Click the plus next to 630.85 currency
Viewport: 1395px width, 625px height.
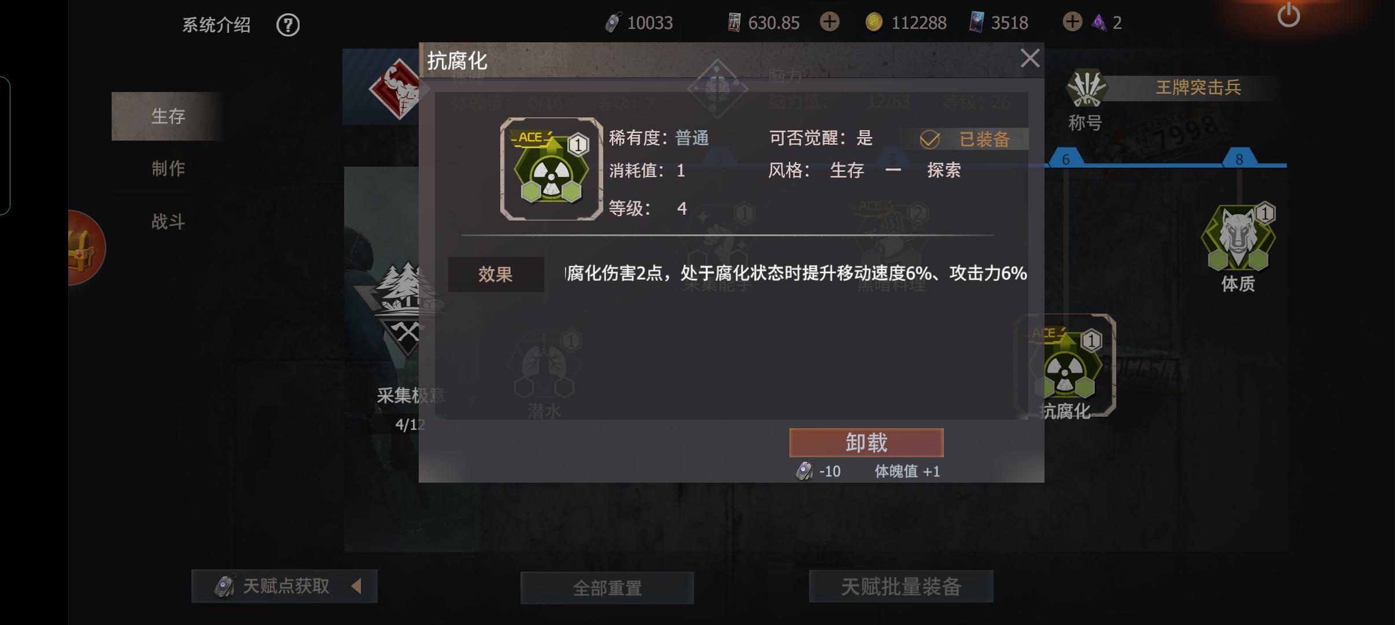click(829, 23)
